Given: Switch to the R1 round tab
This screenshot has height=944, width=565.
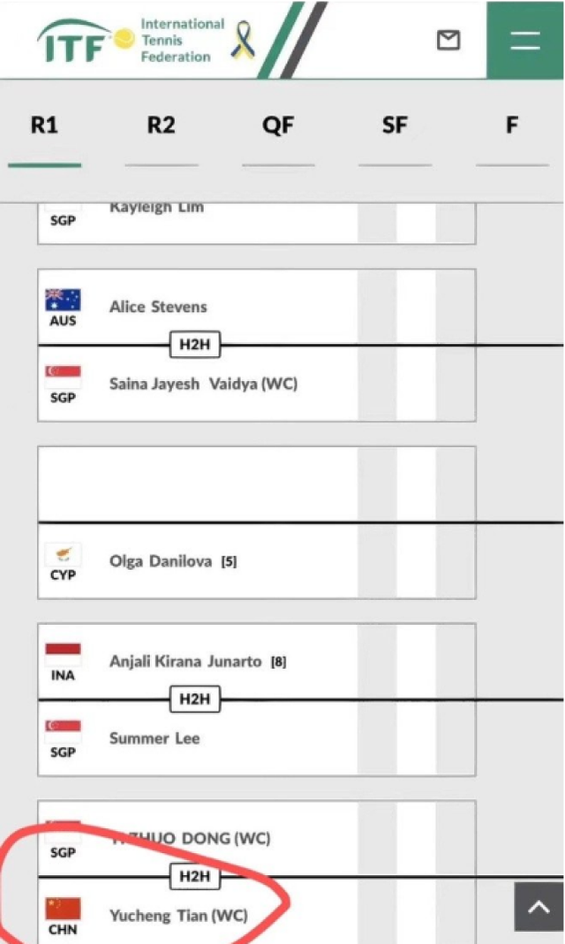Looking at the screenshot, I should pos(44,126).
